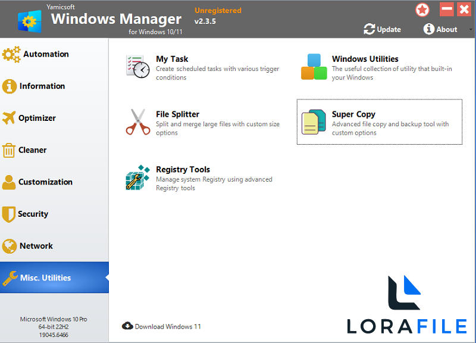This screenshot has height=343, width=476.
Task: Click the red star icon near window controls
Action: [422, 9]
